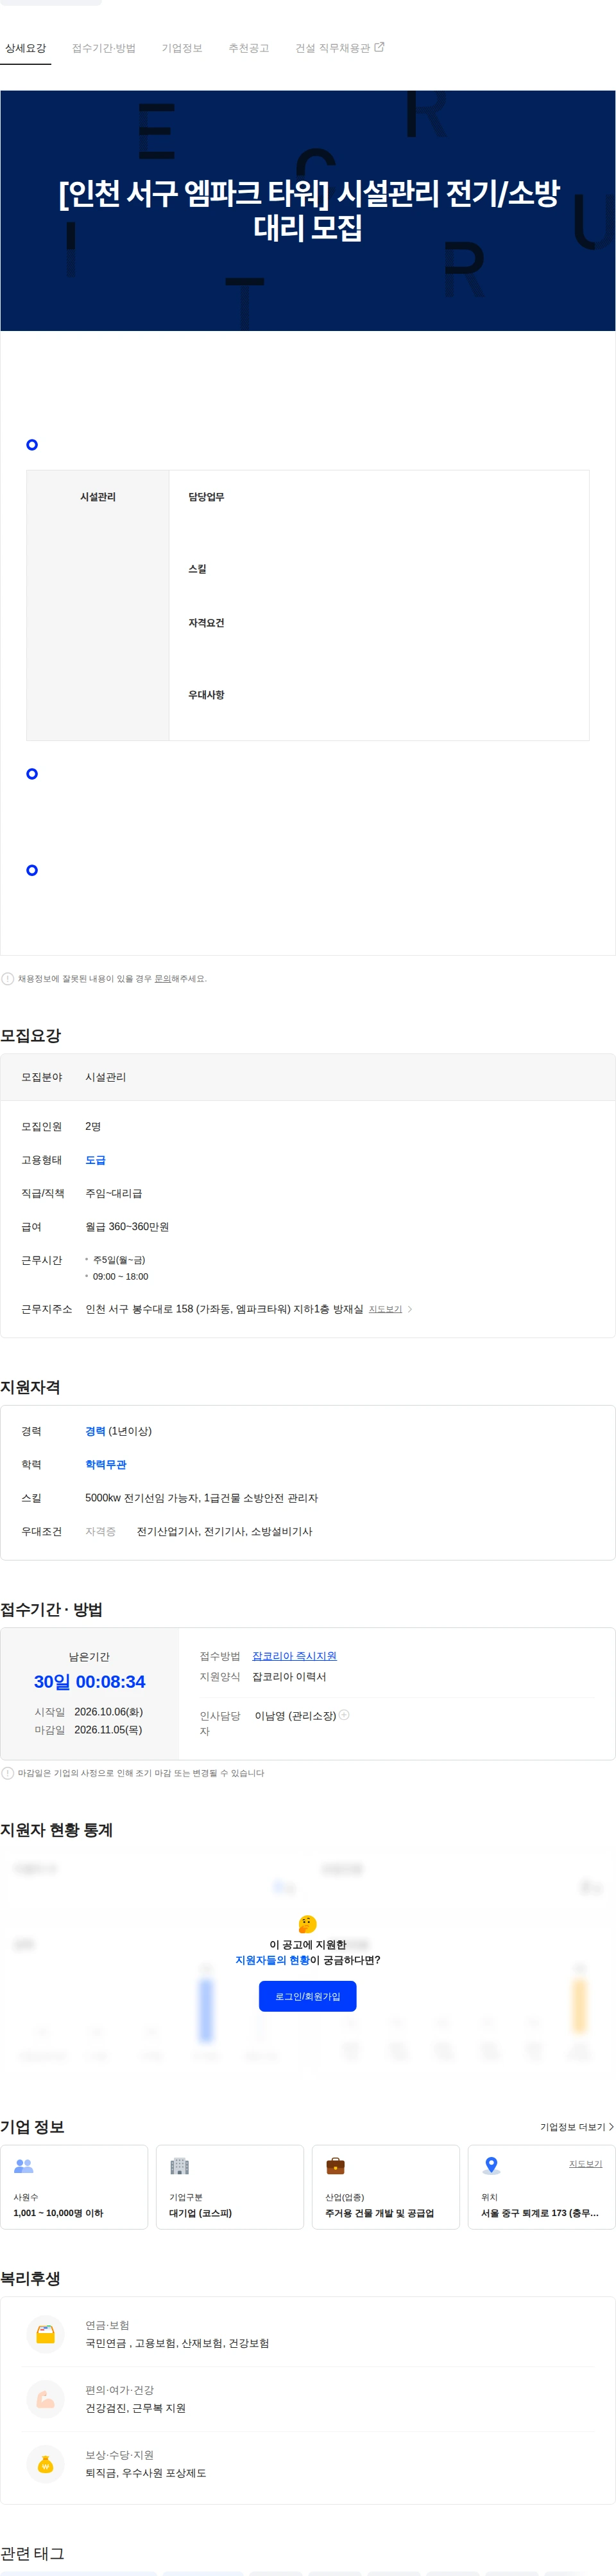
Task: Click the 우대사항 label in the table
Action: point(207,695)
